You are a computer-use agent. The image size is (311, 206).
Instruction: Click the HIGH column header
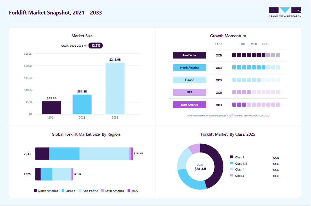coord(266,44)
